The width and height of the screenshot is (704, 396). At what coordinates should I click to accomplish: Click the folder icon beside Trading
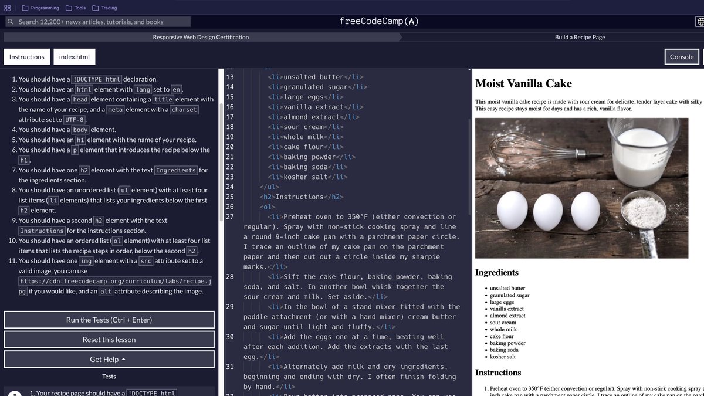click(x=95, y=8)
